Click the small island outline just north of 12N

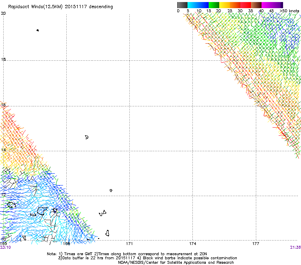point(111,190)
